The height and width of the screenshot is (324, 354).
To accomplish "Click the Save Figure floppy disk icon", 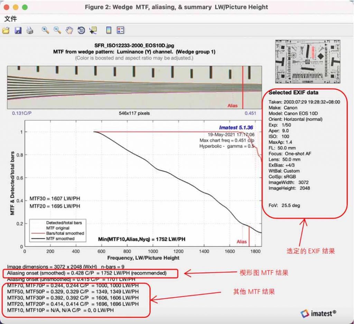I will point(18,30).
